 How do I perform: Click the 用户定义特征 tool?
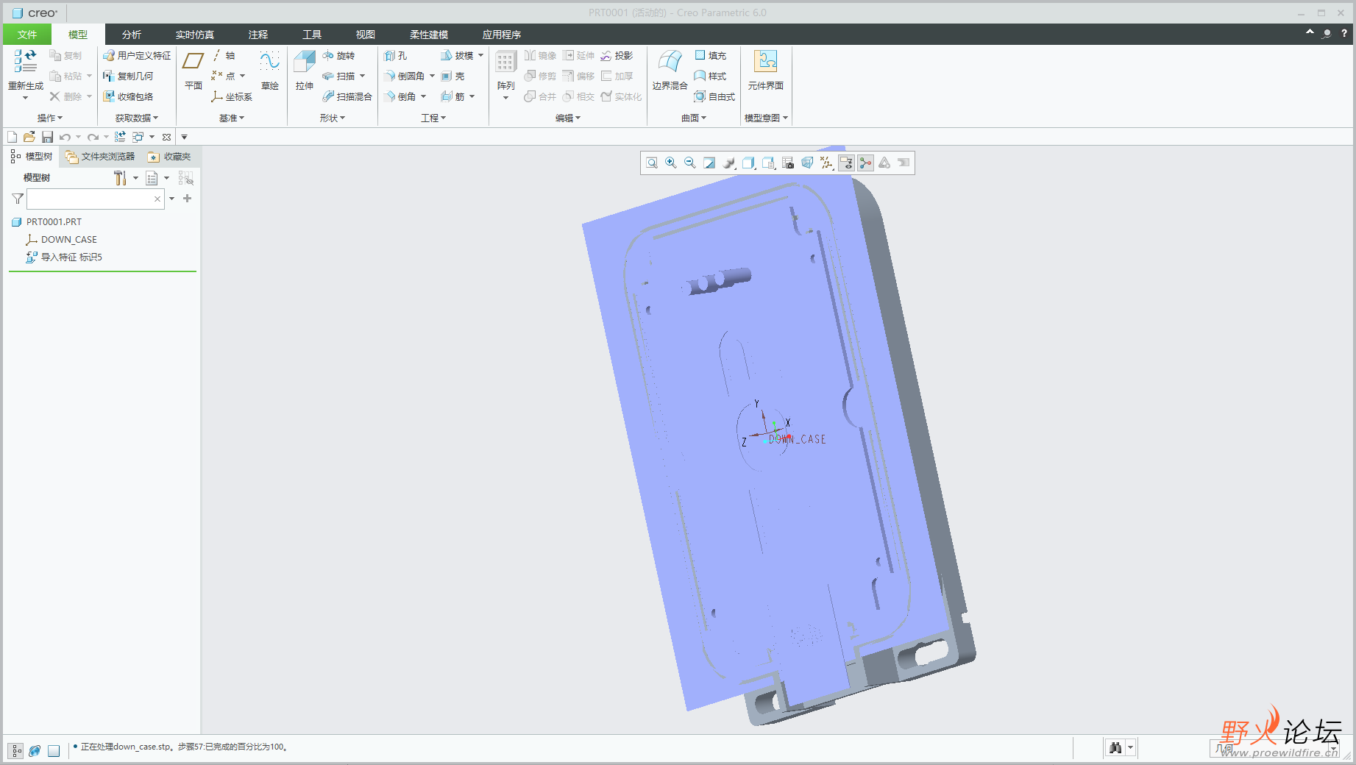click(137, 56)
